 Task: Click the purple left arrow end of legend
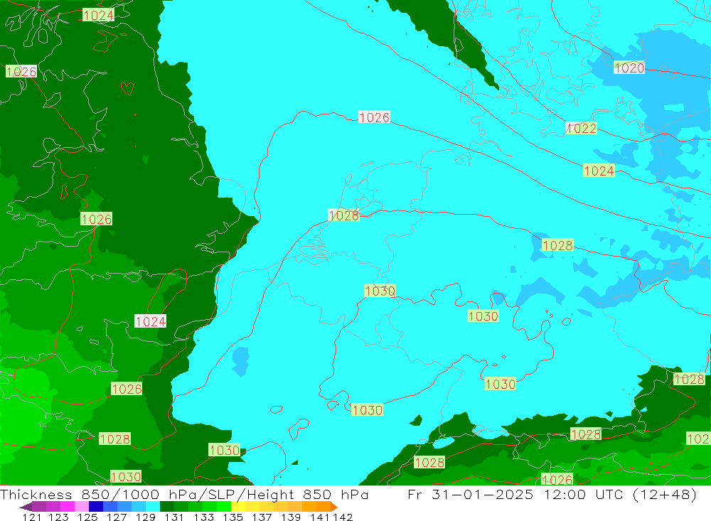[26, 507]
